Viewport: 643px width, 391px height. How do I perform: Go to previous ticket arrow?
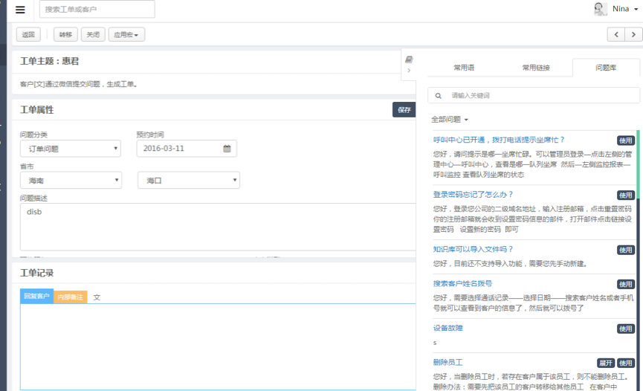coord(616,34)
